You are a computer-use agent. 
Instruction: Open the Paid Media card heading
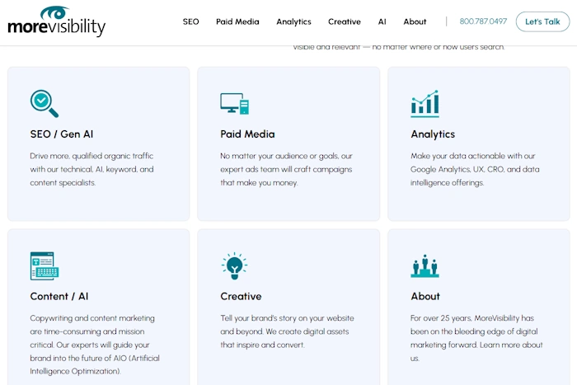247,134
